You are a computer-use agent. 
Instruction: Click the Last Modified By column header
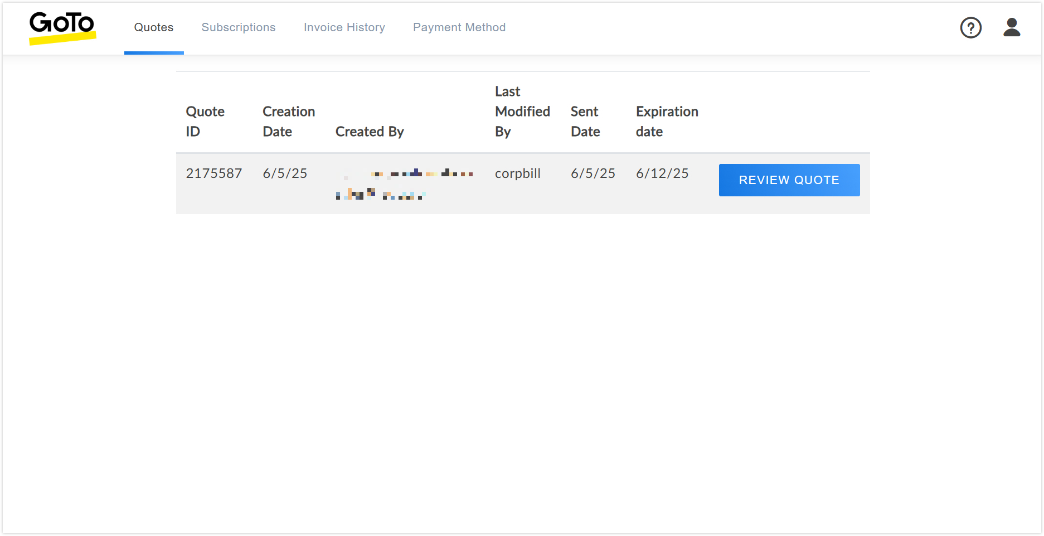coord(522,112)
